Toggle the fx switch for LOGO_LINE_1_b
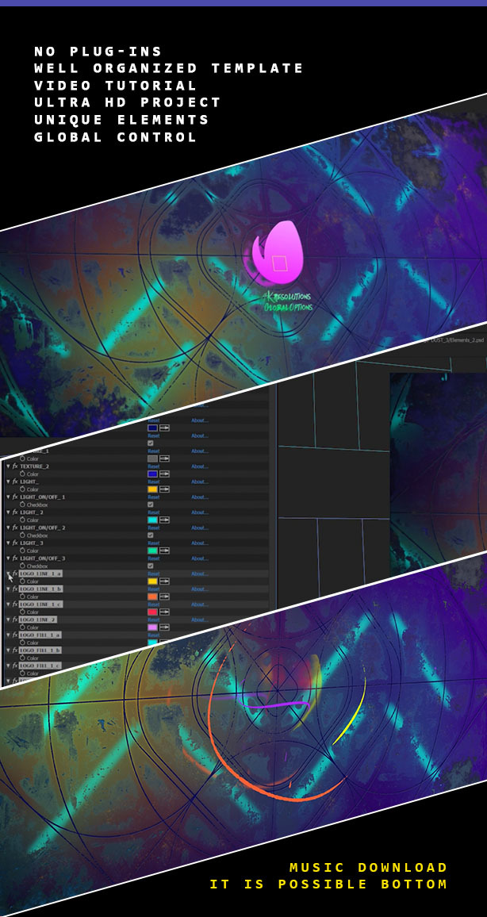This screenshot has width=487, height=917. pyautogui.click(x=15, y=589)
